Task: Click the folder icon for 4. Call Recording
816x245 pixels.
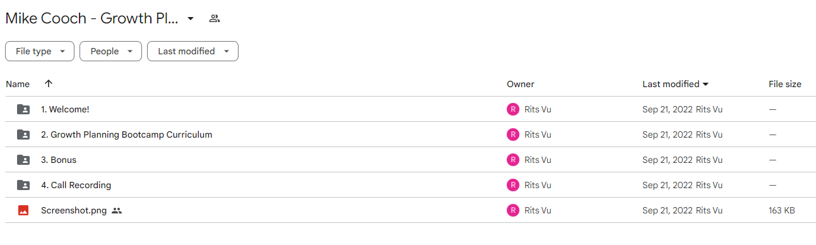Action: [x=23, y=185]
